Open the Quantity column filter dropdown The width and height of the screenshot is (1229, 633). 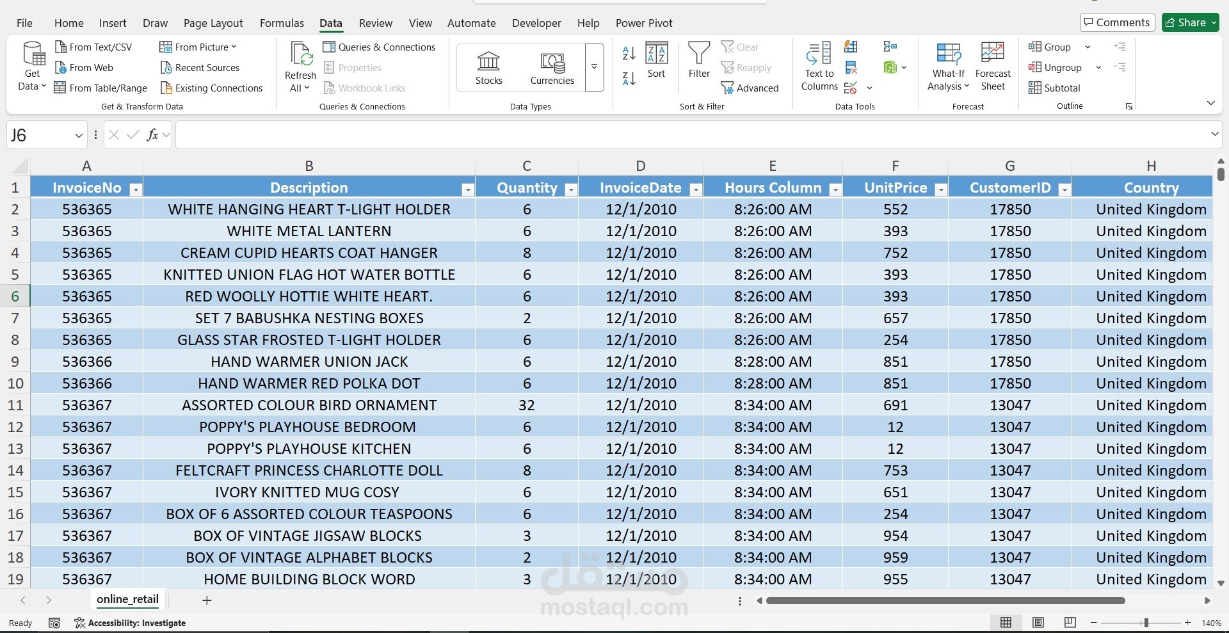(572, 189)
